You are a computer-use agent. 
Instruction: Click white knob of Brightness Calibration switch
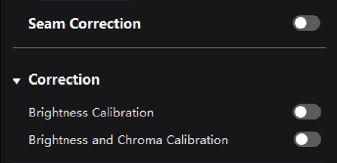(x=300, y=112)
